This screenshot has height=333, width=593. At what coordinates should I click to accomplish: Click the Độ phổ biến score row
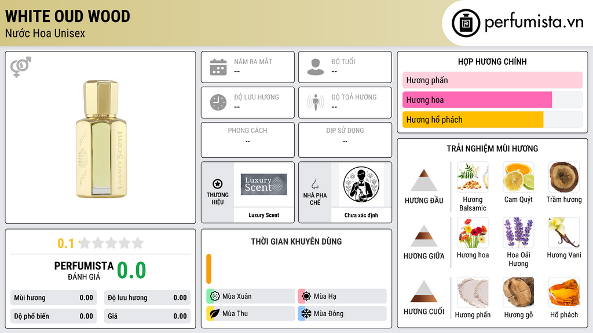(x=53, y=316)
